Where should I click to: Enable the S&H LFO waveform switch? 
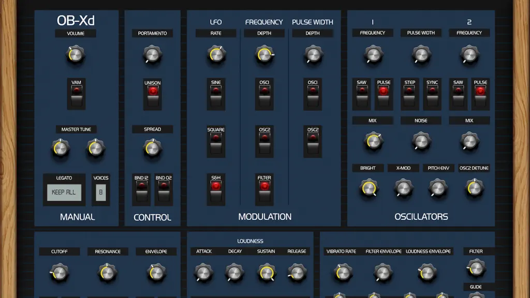click(216, 189)
